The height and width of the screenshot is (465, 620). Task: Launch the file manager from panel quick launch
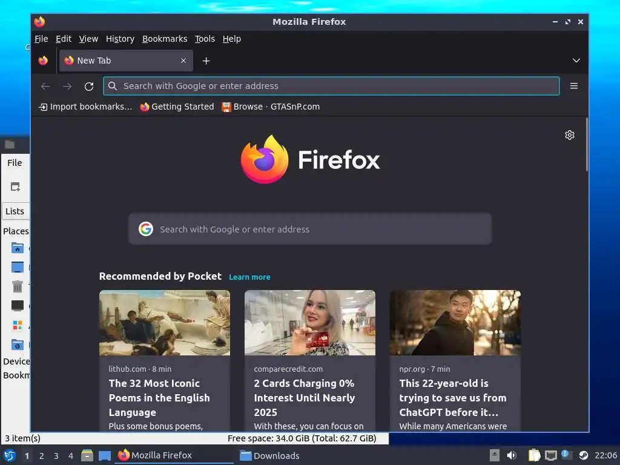[x=87, y=455]
